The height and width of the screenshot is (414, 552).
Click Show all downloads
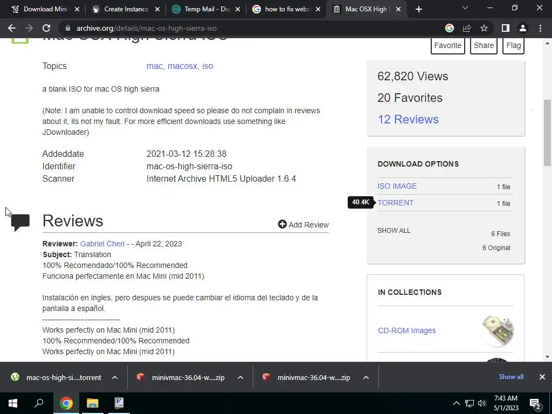(x=511, y=377)
